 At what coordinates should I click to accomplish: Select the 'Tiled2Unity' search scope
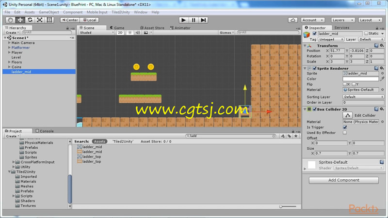click(x=123, y=141)
